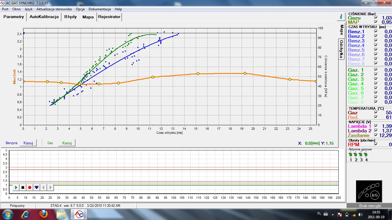The width and height of the screenshot is (392, 220).
Task: Toggle the Gazu pressure checkbox
Action: click(376, 18)
